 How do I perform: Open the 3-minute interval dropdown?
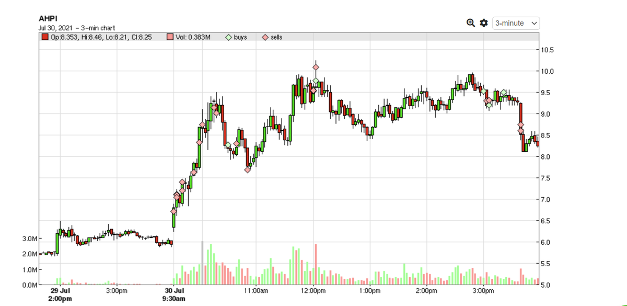pos(516,23)
